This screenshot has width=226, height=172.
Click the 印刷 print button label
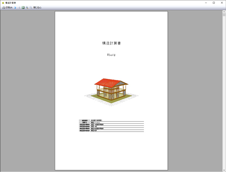pyautogui.click(x=9, y=8)
